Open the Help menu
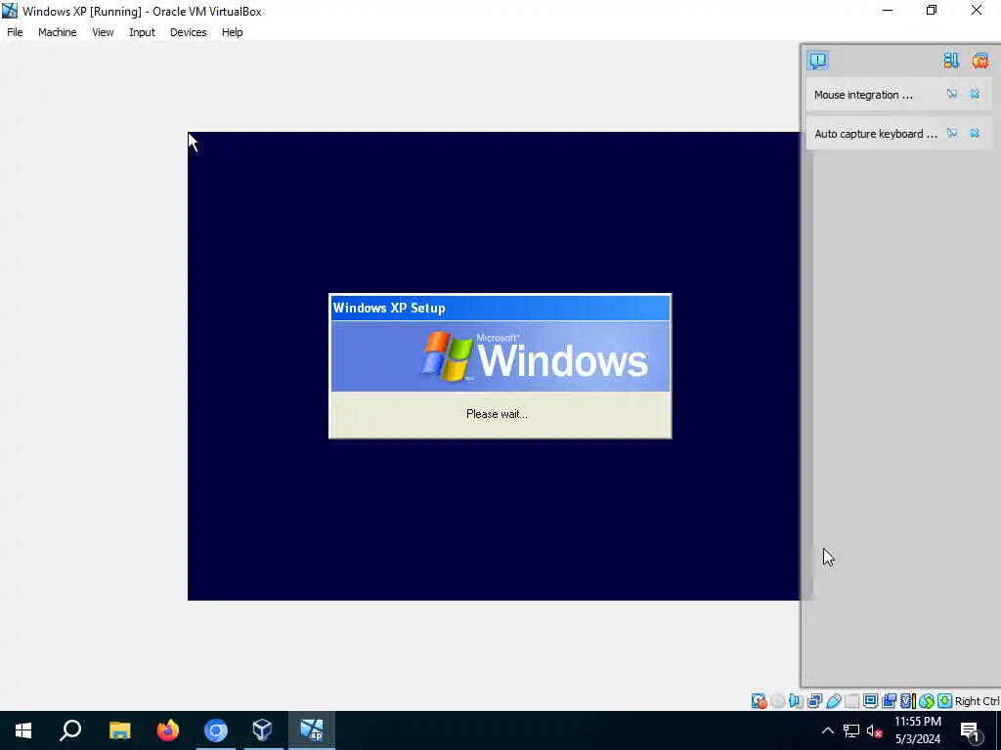 pyautogui.click(x=233, y=32)
